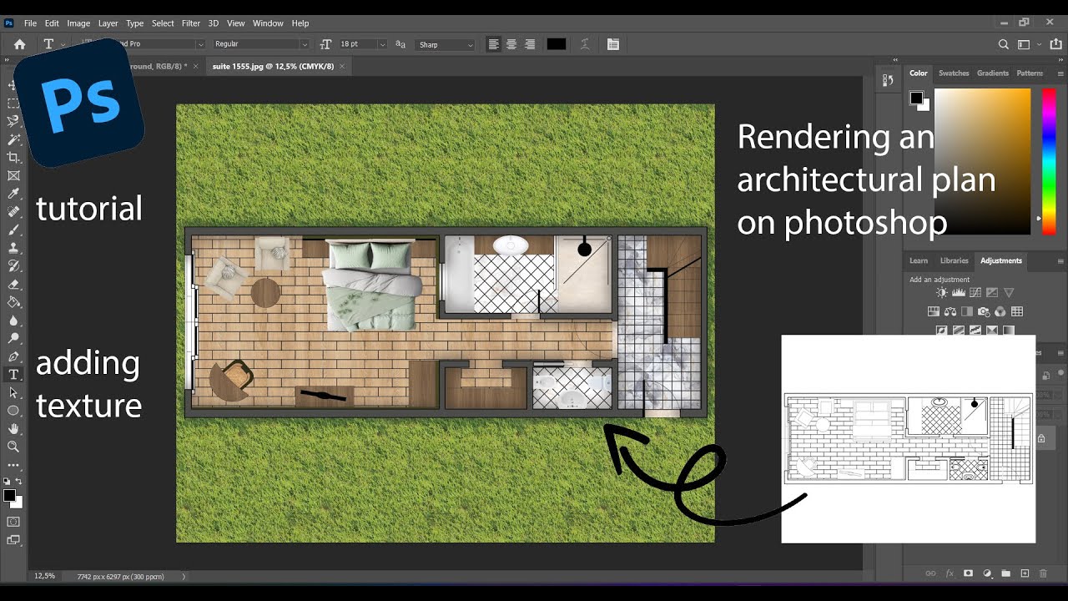Viewport: 1068px width, 601px height.
Task: Select the Zoom magnifier tool
Action: [13, 447]
